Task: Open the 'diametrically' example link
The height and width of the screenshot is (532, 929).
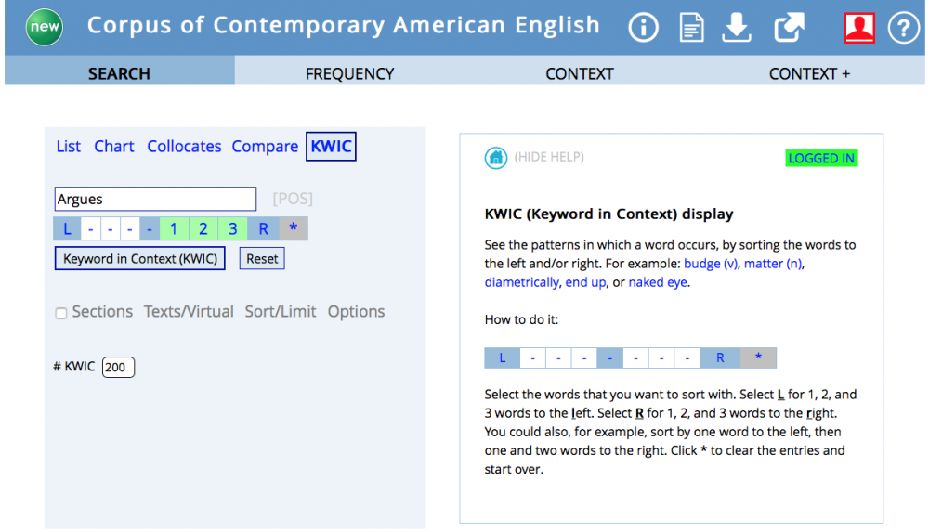Action: pos(521,282)
